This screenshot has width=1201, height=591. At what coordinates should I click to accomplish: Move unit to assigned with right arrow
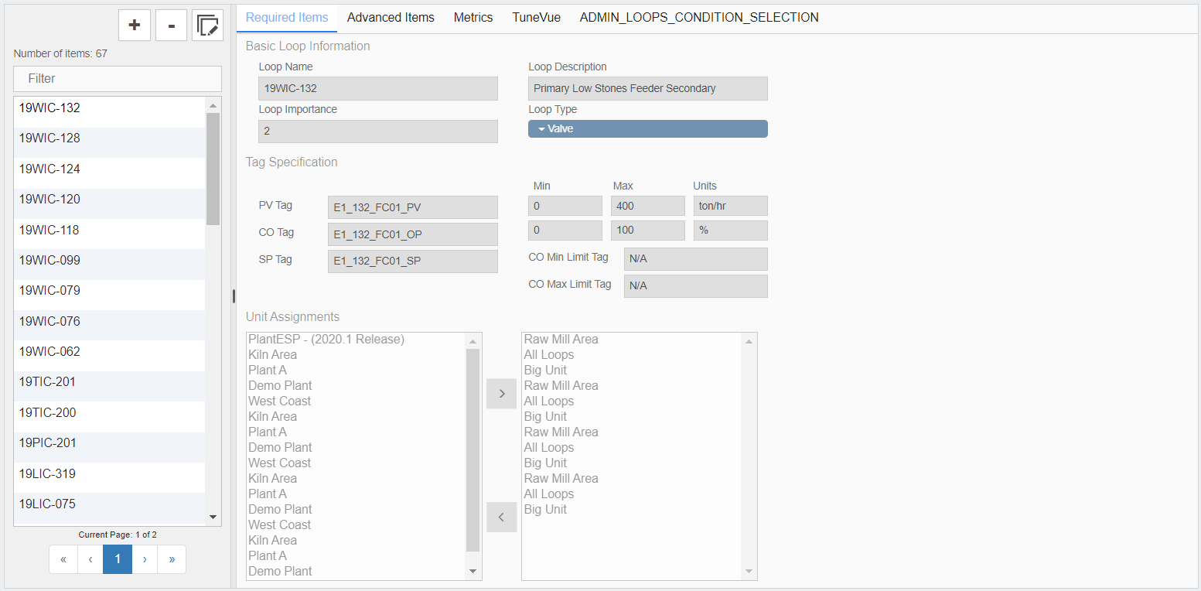point(501,394)
